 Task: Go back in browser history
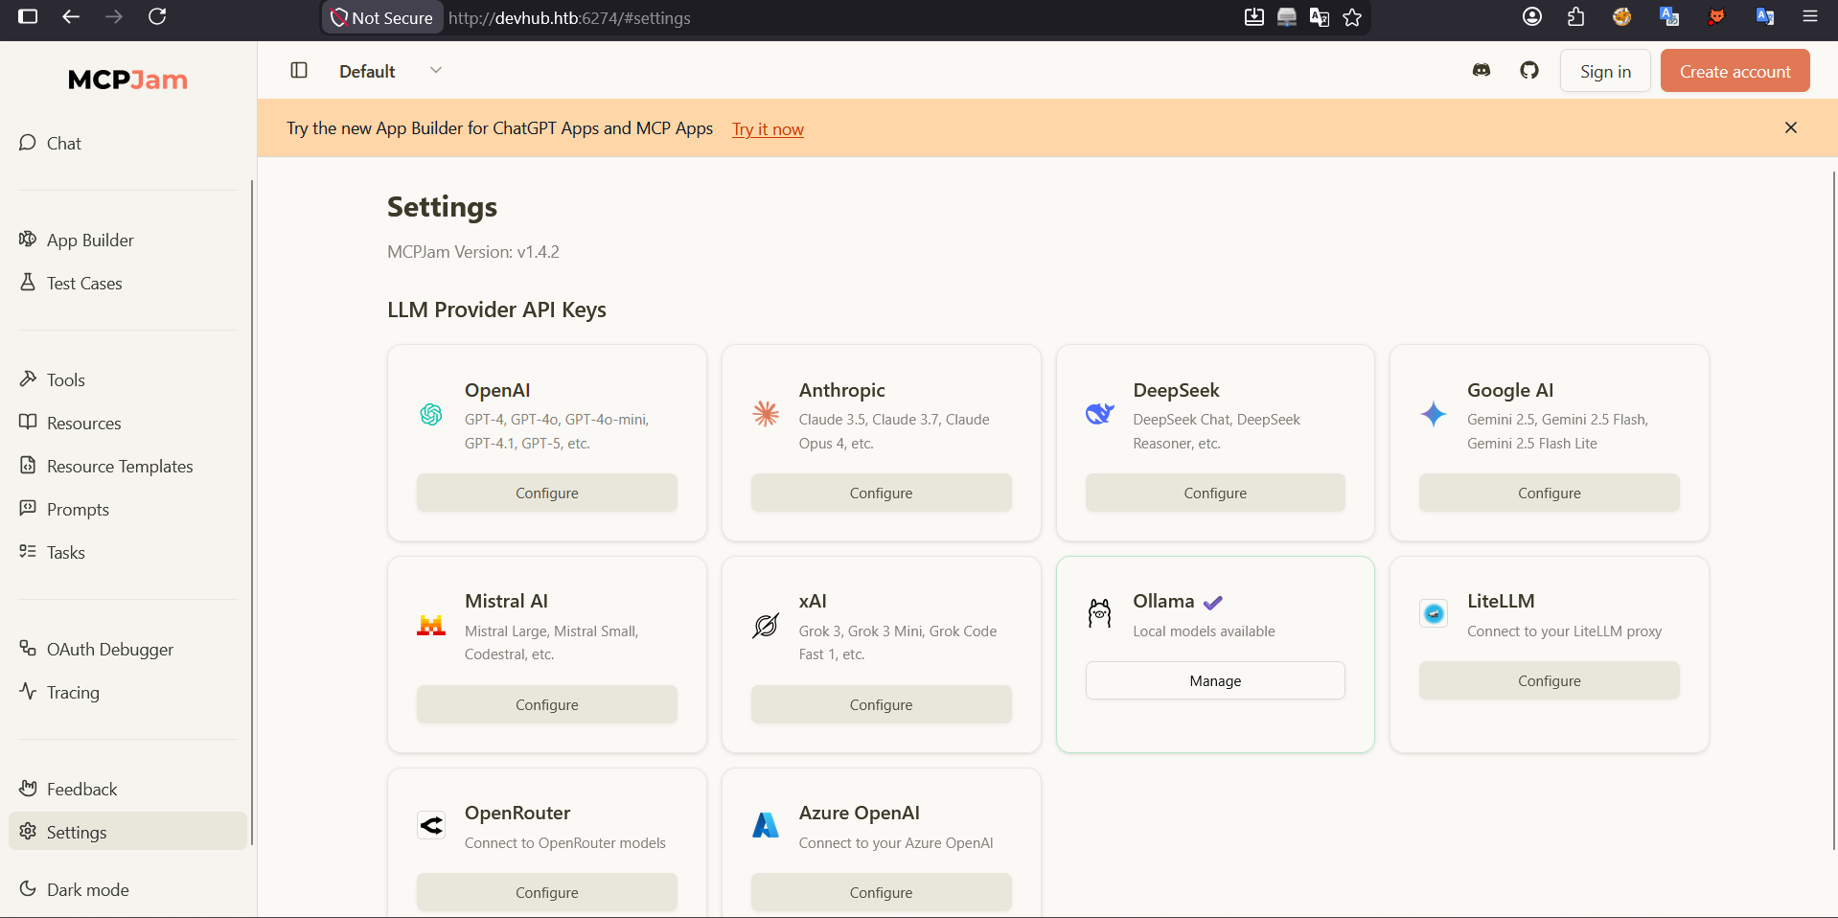[71, 17]
